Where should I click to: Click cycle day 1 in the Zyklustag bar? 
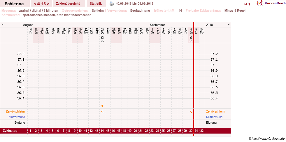pos(30,131)
